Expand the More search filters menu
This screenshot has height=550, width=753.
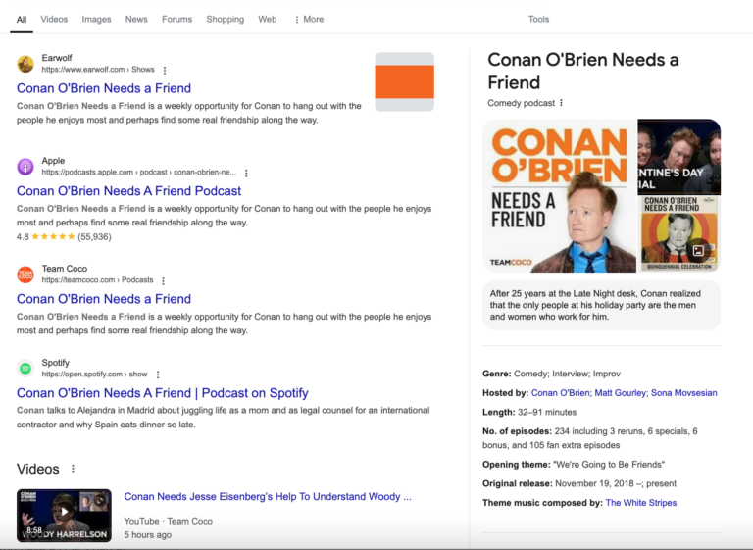[x=309, y=20]
